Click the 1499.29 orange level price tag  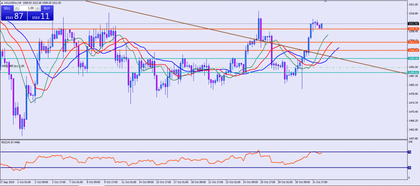click(x=413, y=50)
